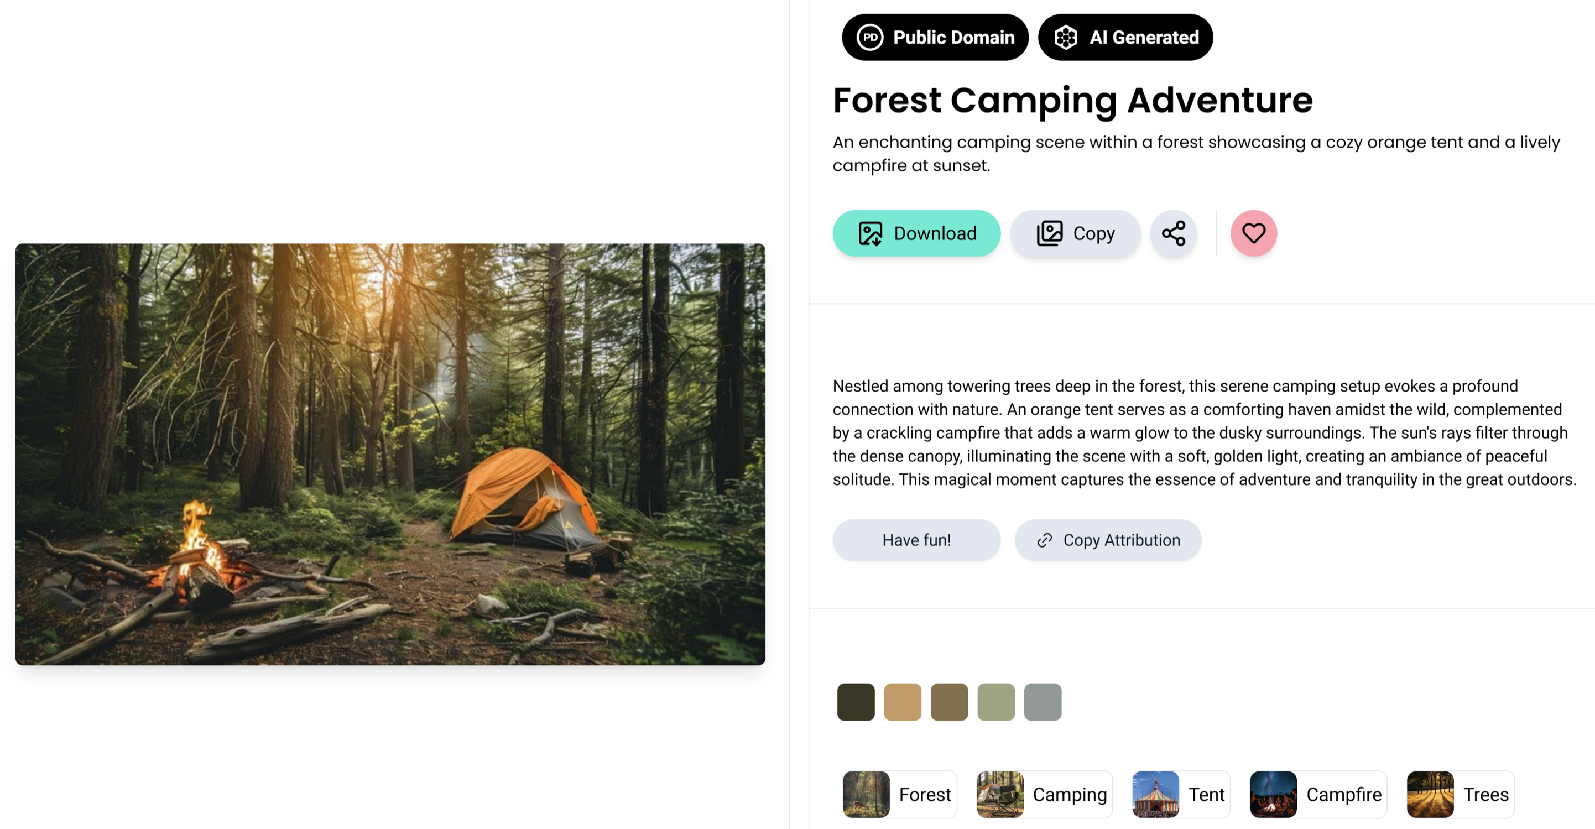Click the AI Generated badge
This screenshot has height=829, width=1595.
coord(1125,37)
